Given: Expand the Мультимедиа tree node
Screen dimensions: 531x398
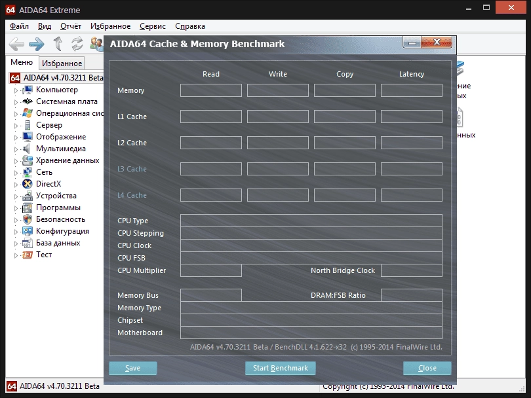Looking at the screenshot, I should click(x=16, y=149).
